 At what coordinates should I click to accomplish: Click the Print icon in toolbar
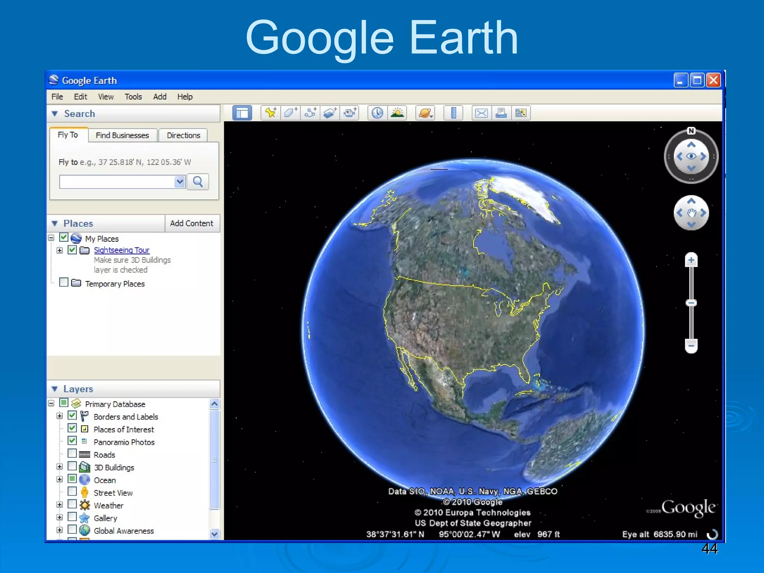pos(501,113)
